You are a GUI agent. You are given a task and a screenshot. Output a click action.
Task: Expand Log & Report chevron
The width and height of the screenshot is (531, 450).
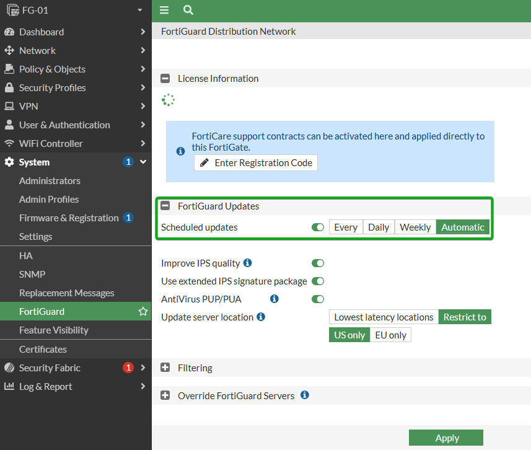coord(143,386)
